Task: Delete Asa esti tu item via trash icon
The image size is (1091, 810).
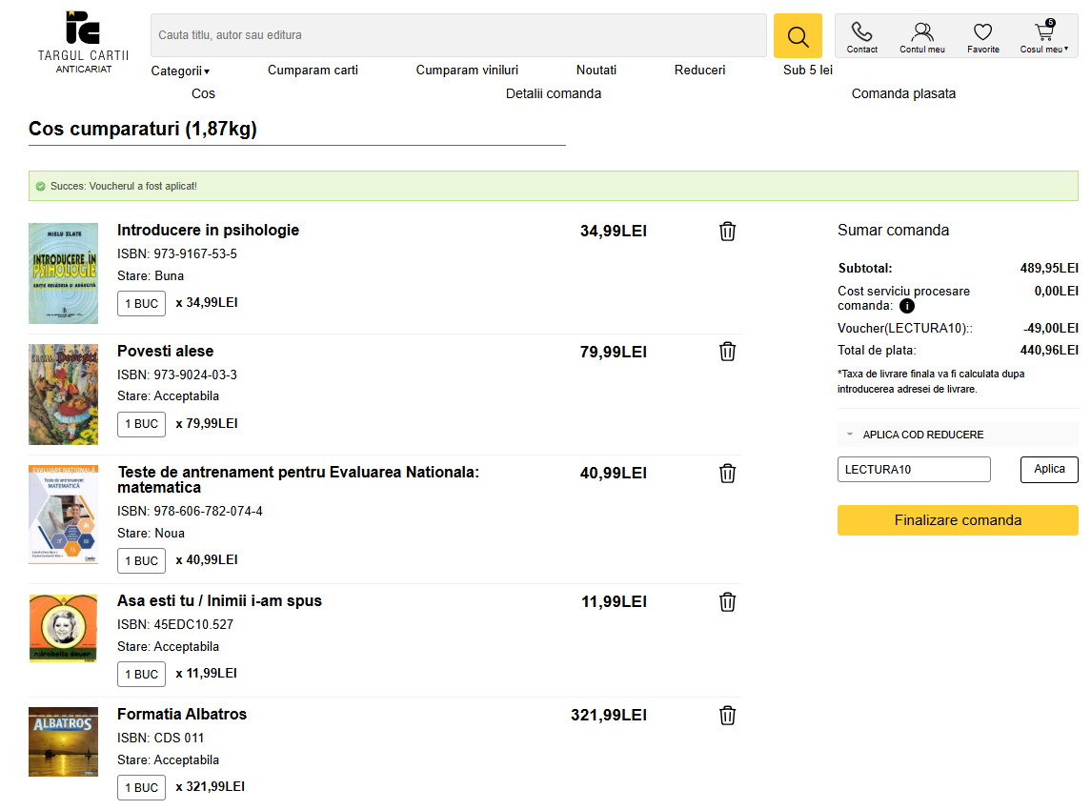Action: (x=727, y=602)
